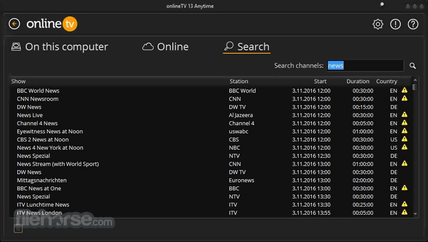
Task: Click warning icon on Eyewitness News at Noon row
Action: [x=404, y=131]
